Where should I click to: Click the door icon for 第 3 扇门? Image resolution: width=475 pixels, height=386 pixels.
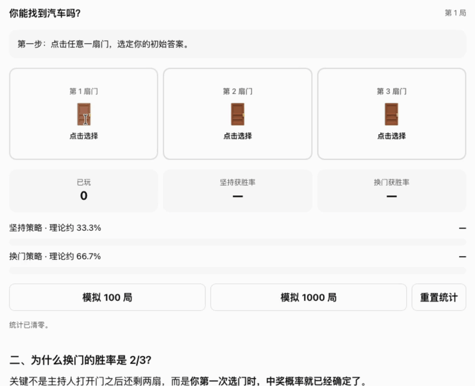[x=392, y=114]
